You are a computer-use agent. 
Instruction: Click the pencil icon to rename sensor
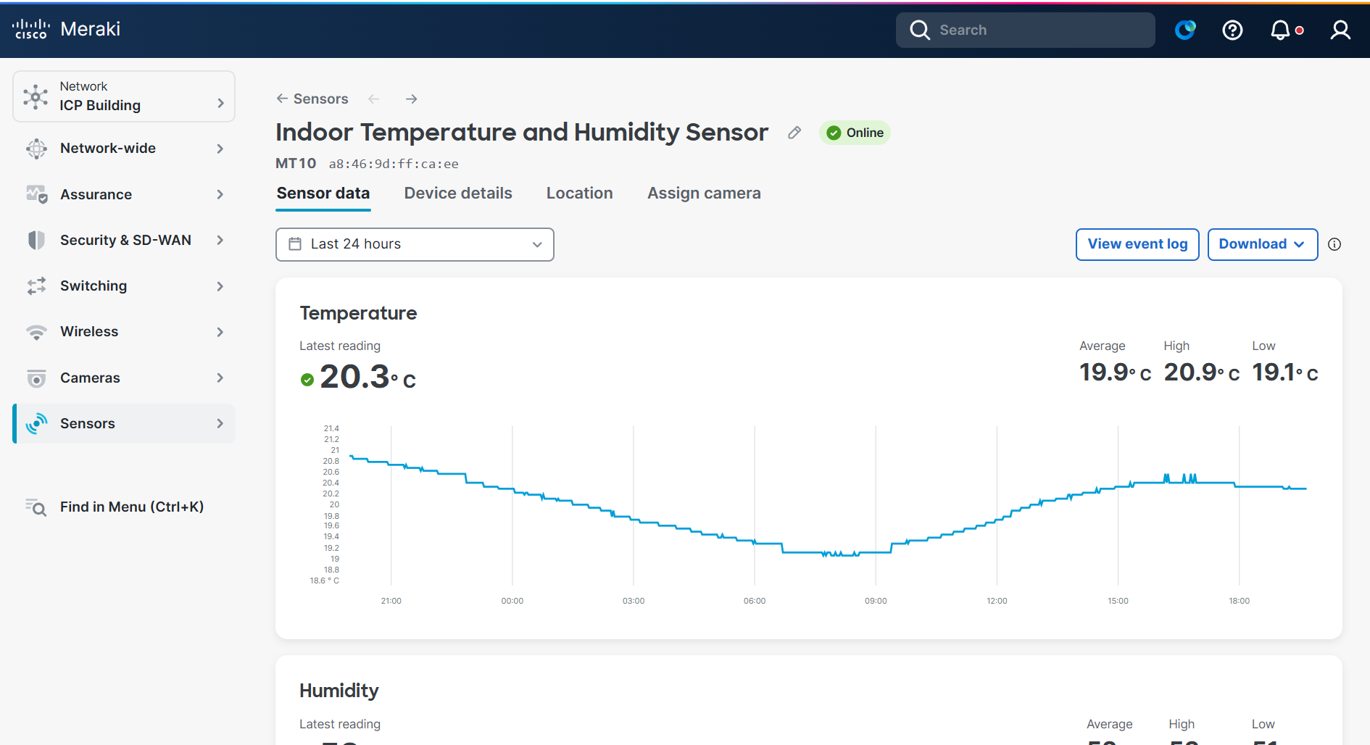(x=794, y=133)
